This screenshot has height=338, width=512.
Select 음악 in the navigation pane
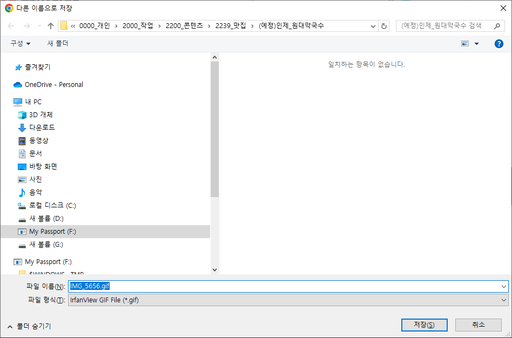(x=36, y=192)
